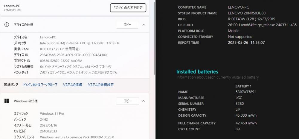Copy Windows specifications with コピー button

coord(127,101)
